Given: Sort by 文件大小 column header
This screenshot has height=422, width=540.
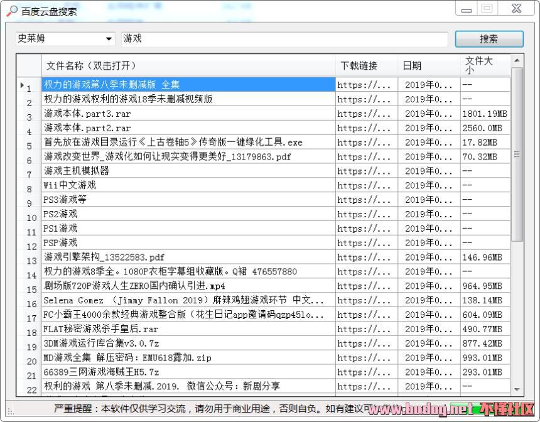Looking at the screenshot, I should (x=485, y=65).
